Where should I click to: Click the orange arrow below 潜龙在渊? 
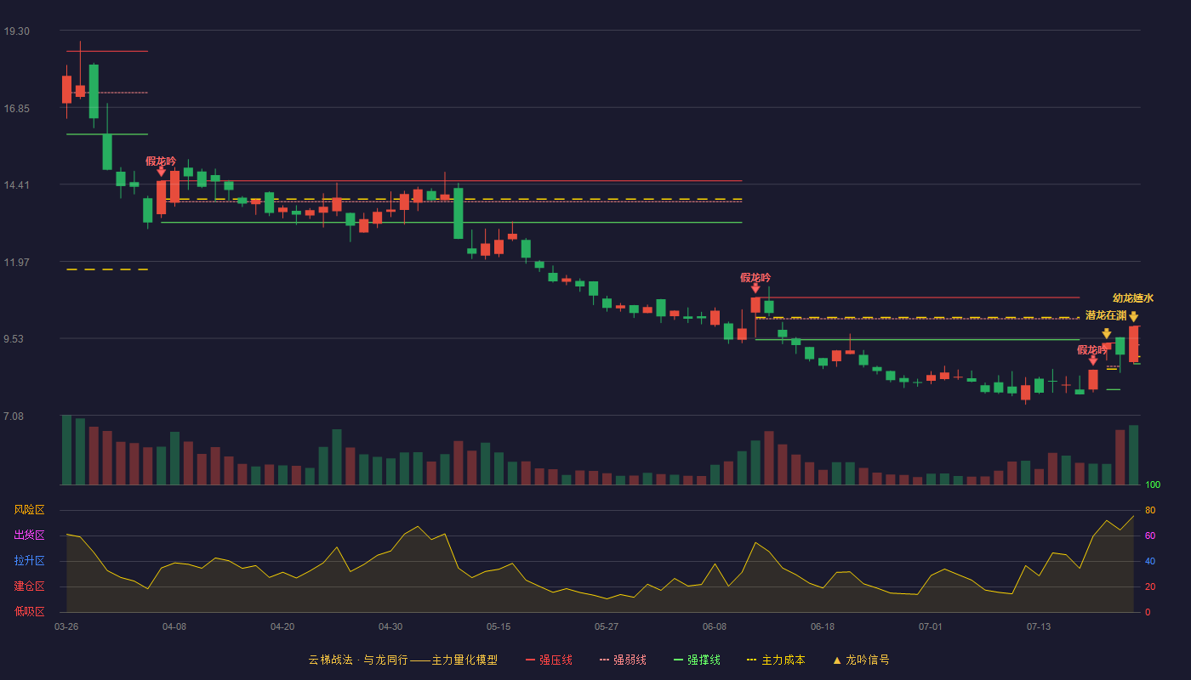coord(1107,333)
